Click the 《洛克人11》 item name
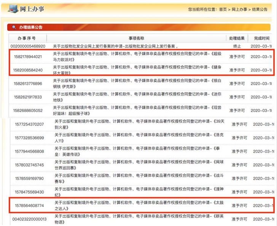 [139, 138]
